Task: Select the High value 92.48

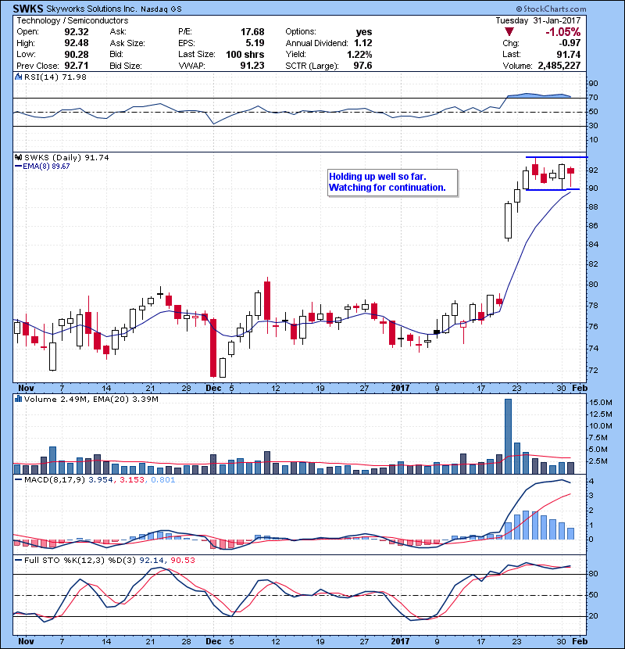Action: tap(76, 43)
